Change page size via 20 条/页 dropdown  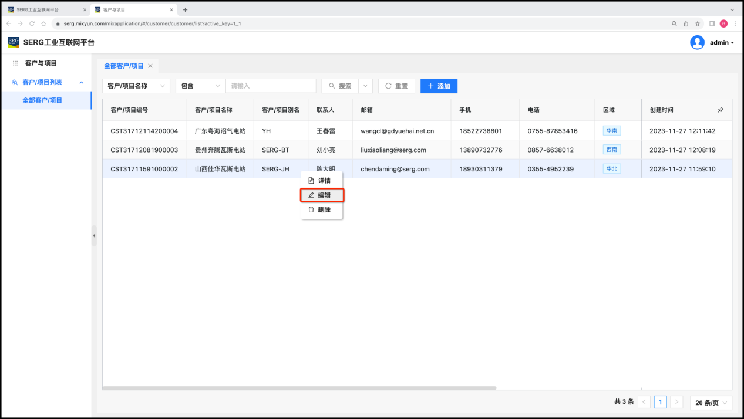(x=711, y=403)
